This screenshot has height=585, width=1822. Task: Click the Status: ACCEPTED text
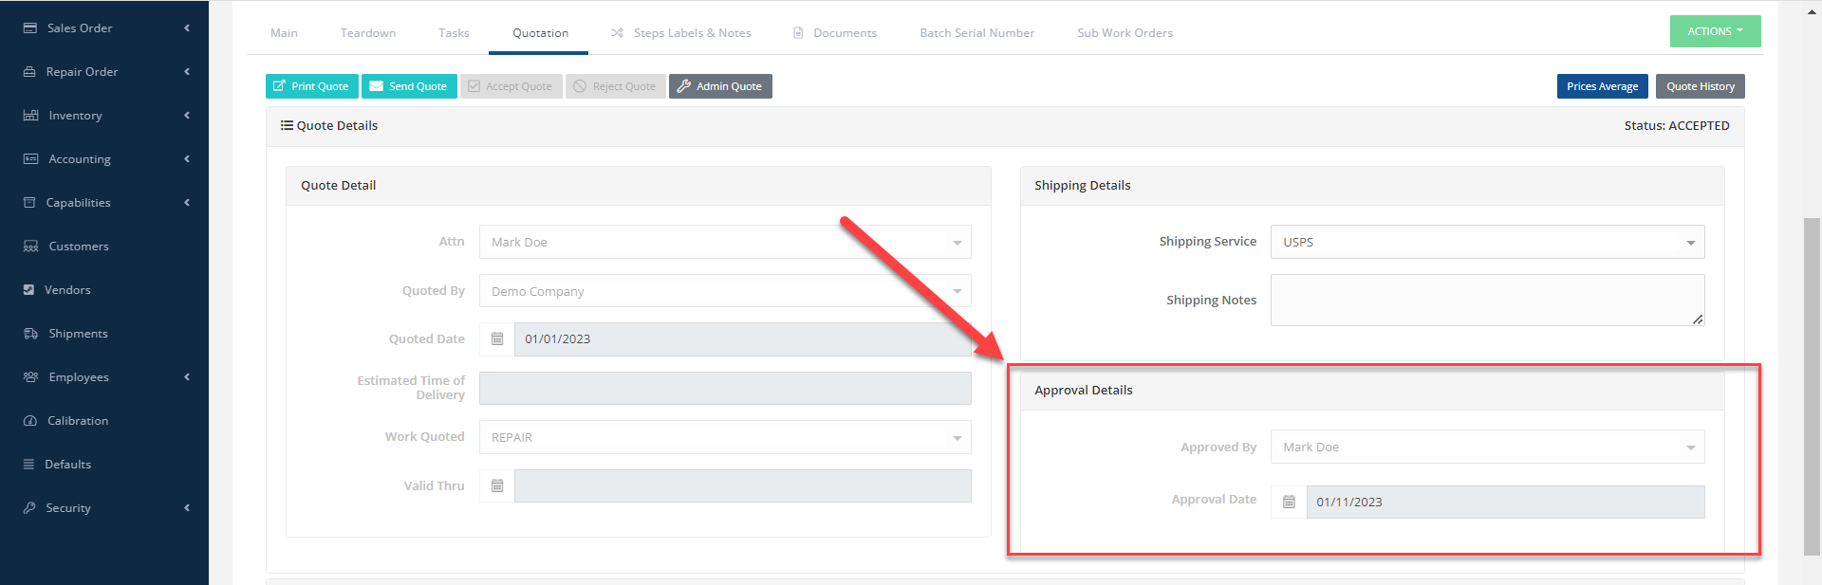coord(1677,126)
